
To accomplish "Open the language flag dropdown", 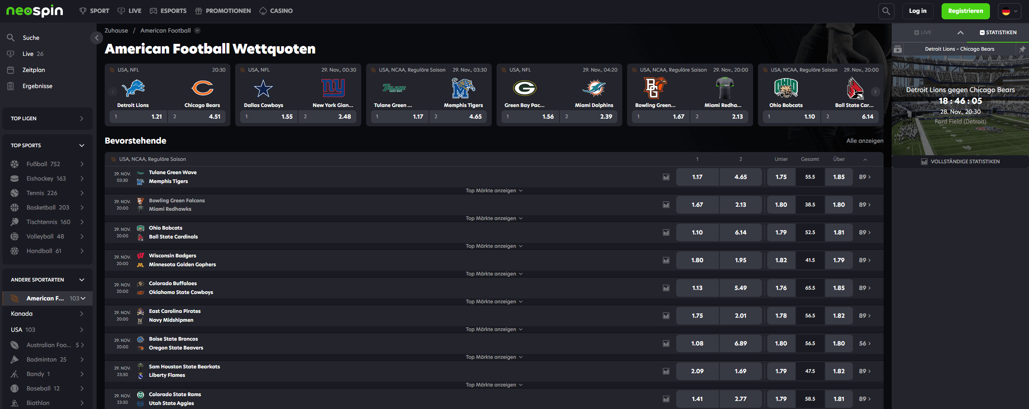I will [x=1009, y=11].
